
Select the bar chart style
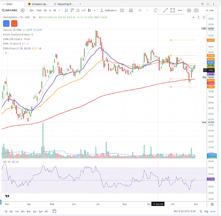(78, 10)
